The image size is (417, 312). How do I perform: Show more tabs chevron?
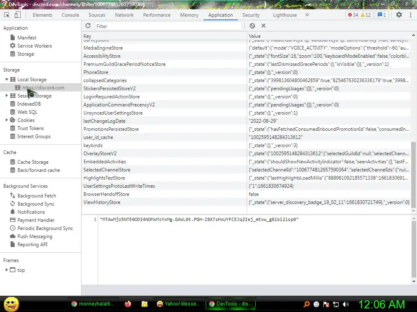pos(307,15)
